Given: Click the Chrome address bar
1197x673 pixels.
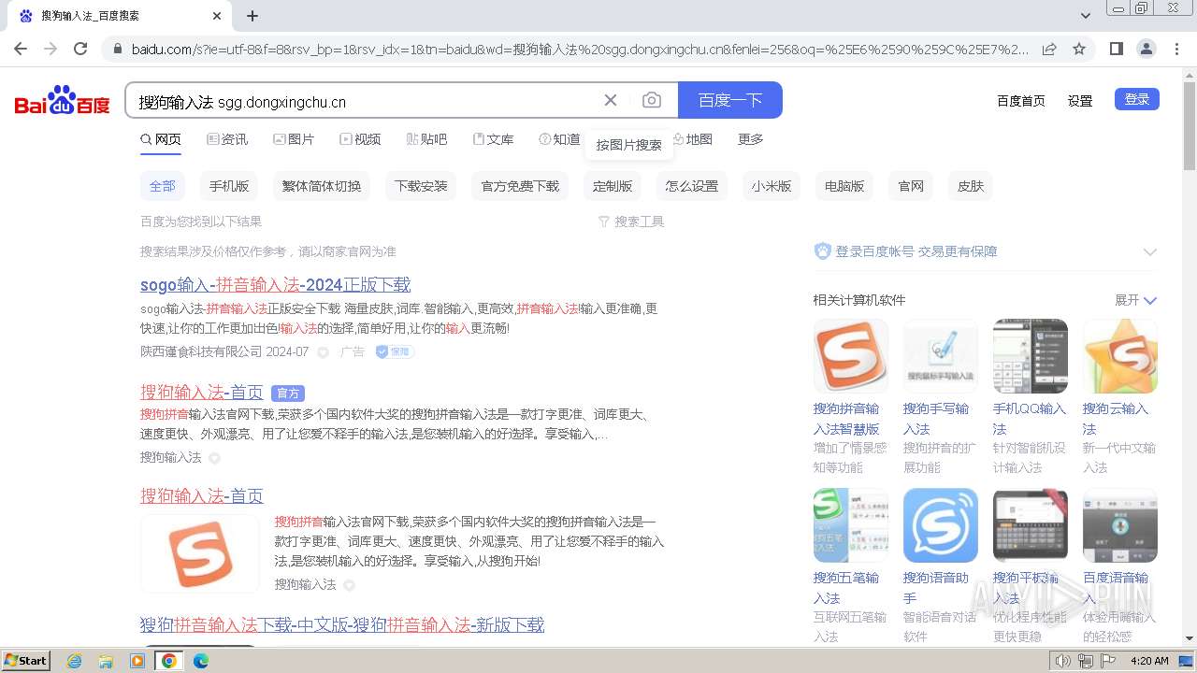Looking at the screenshot, I should [580, 49].
